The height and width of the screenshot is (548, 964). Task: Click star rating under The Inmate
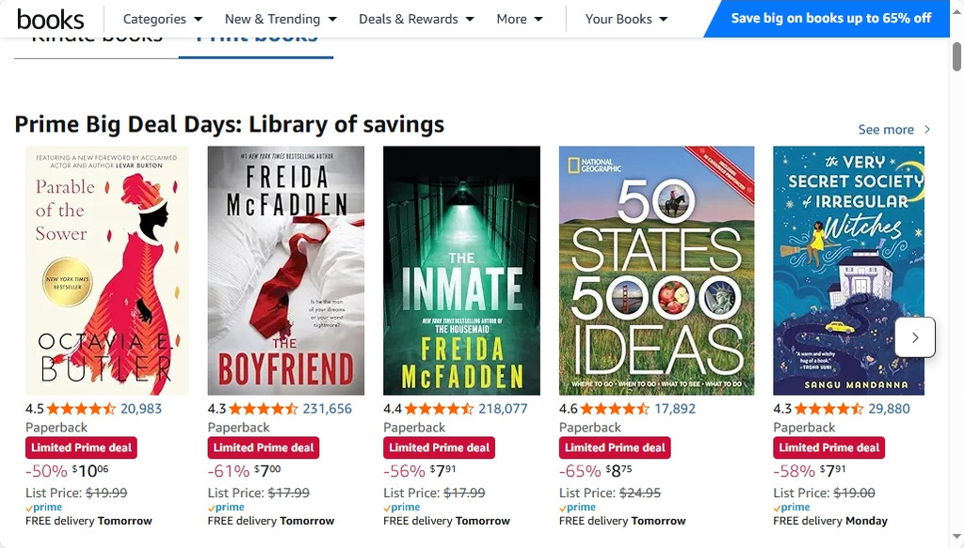click(x=440, y=409)
